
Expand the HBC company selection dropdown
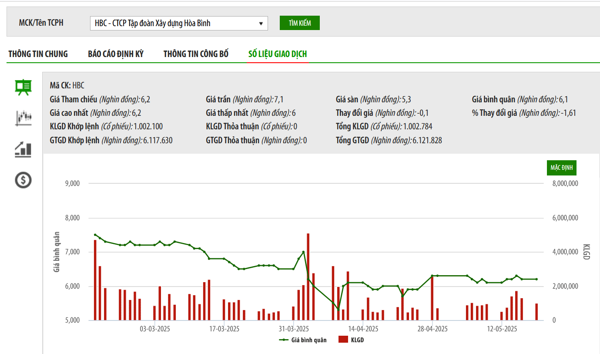179,24
